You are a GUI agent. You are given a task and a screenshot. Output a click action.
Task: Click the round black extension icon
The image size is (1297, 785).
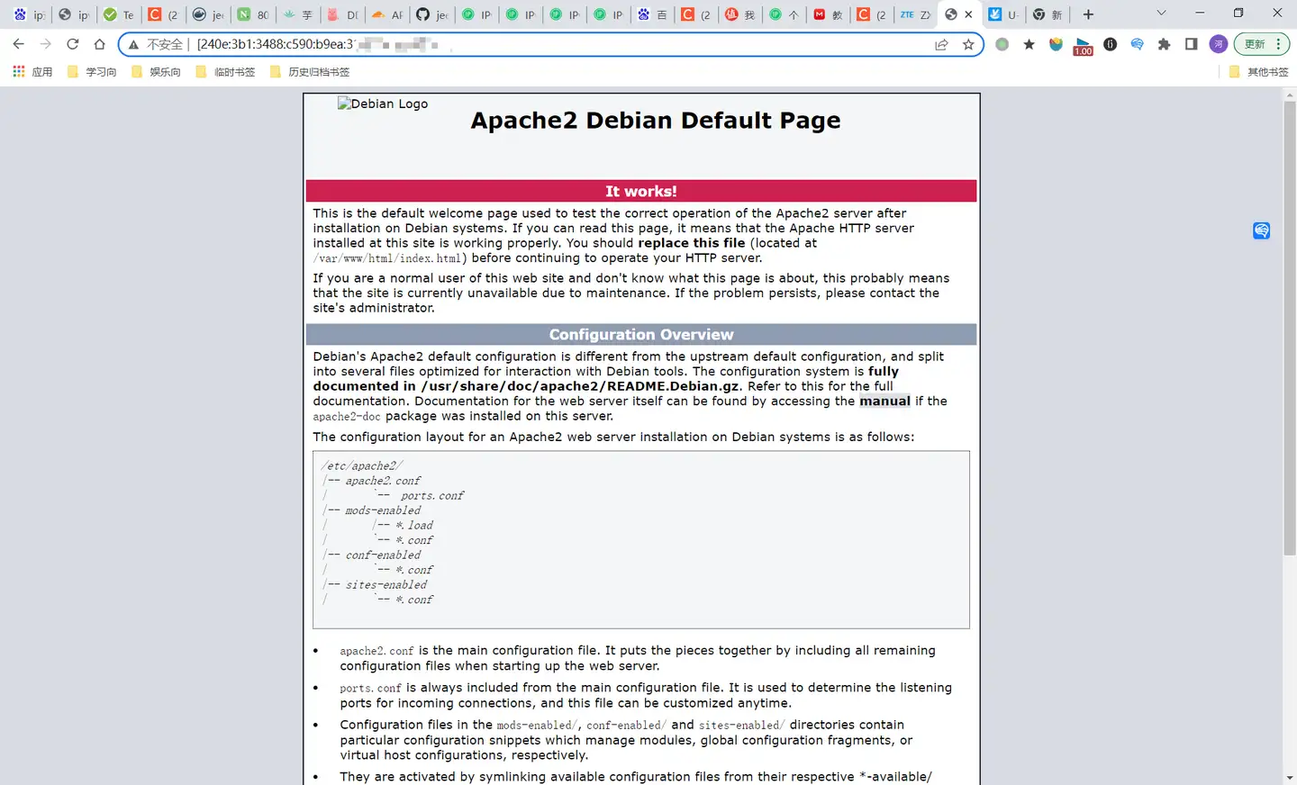point(1111,44)
